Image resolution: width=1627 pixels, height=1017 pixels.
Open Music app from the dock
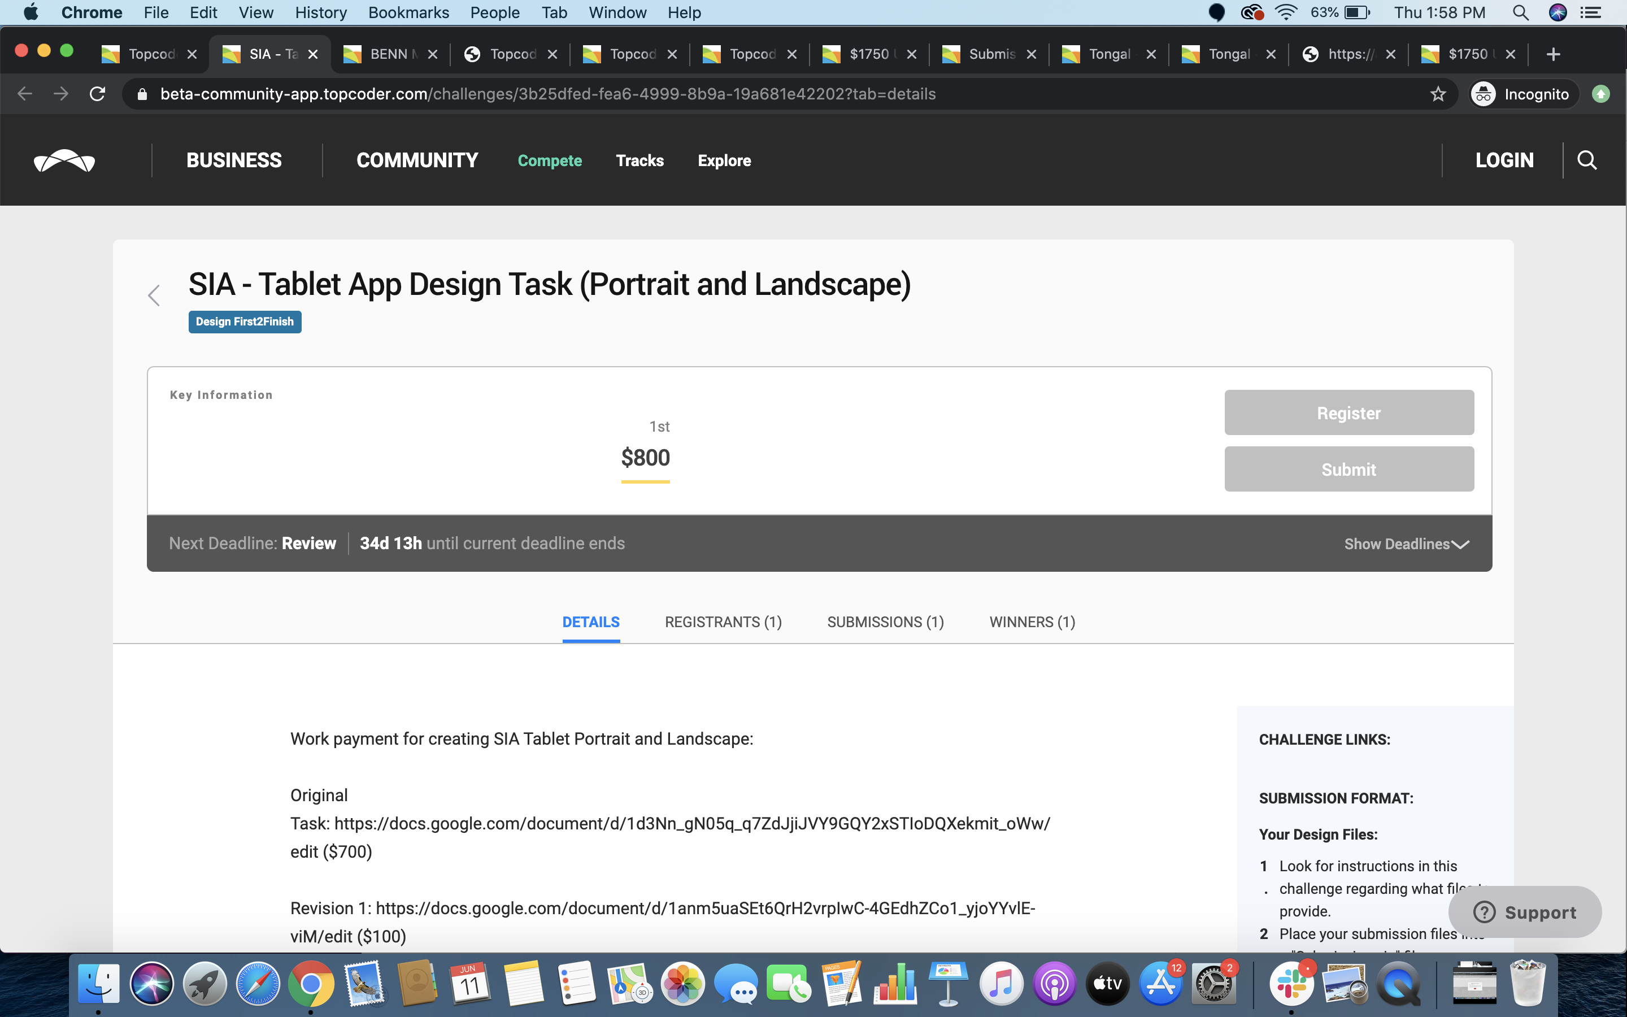point(1001,983)
